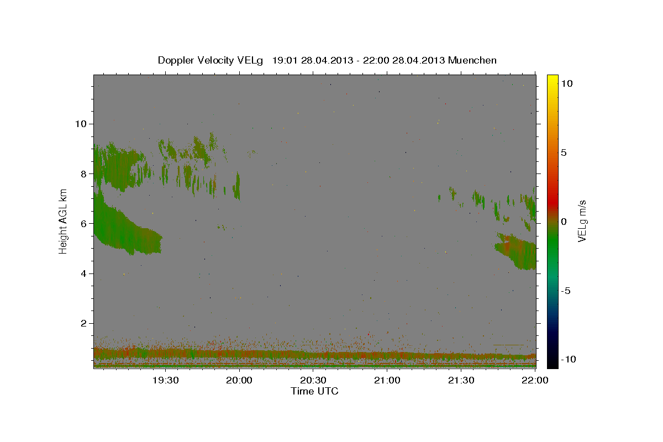
Task: Click the colorbar tick label 0
Action: (x=564, y=222)
